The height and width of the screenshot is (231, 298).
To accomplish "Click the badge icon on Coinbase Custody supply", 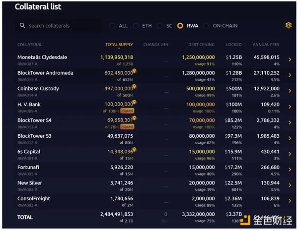I will tap(134, 87).
